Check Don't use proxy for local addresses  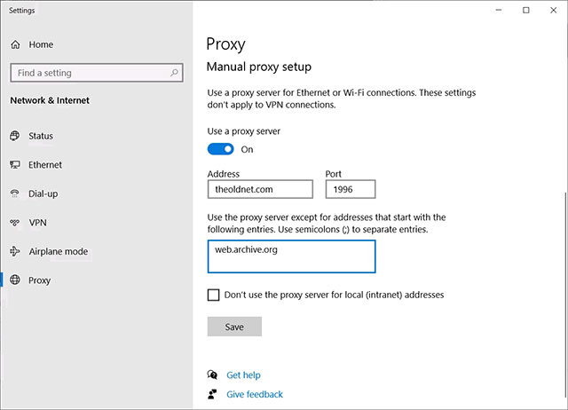tap(213, 295)
